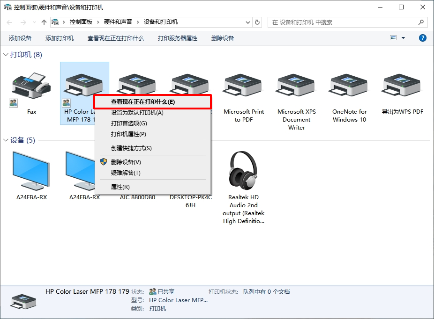Click the back navigation arrow
The width and height of the screenshot is (434, 319).
point(9,22)
